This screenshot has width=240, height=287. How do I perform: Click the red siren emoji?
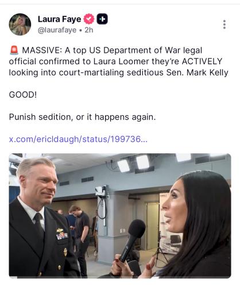14,51
